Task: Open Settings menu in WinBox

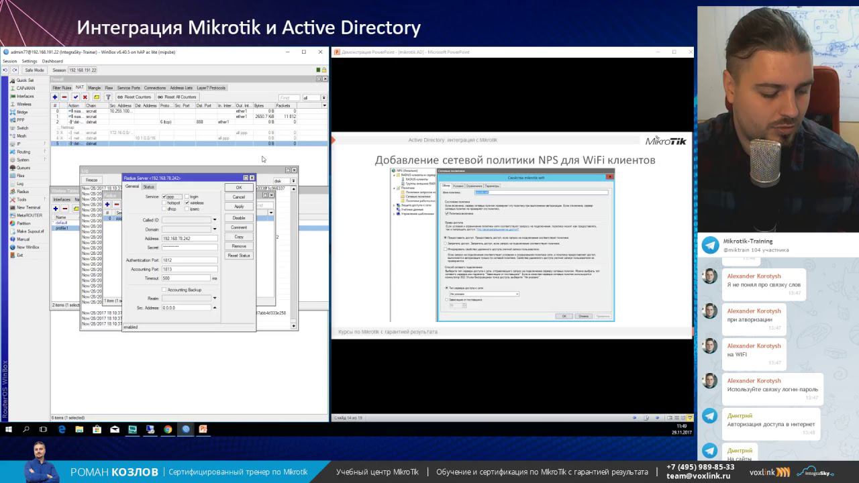Action: 30,61
